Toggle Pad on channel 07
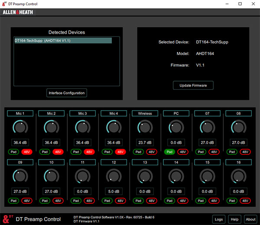 (201, 152)
